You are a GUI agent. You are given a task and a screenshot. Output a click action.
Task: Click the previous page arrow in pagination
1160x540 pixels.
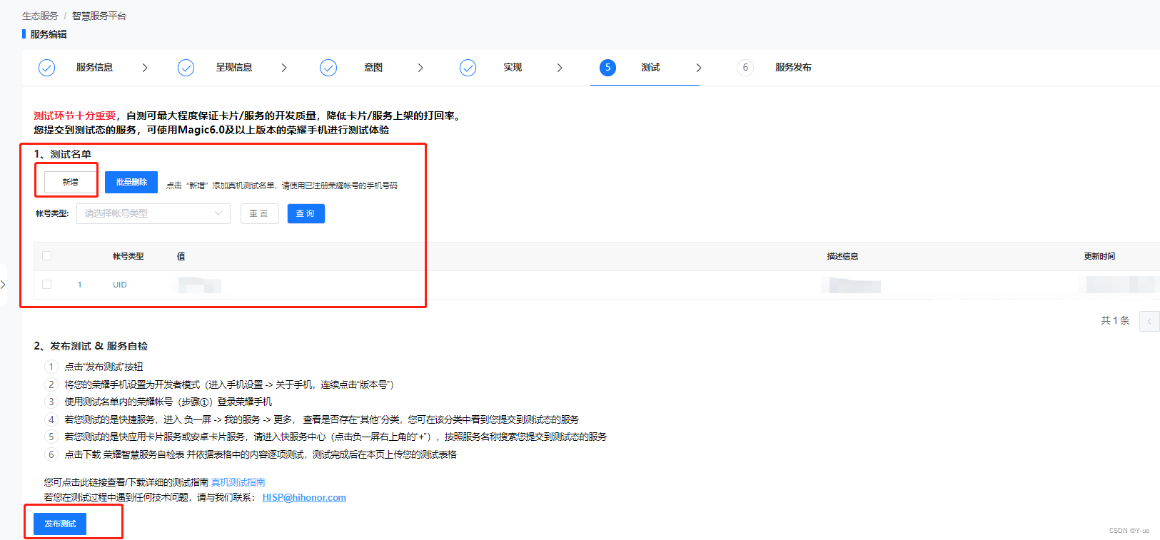click(1149, 321)
